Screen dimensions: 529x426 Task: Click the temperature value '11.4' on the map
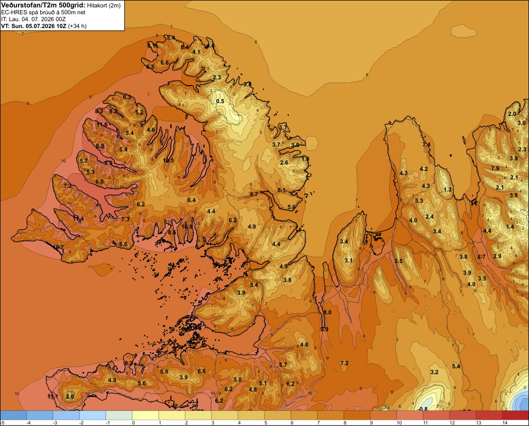(78, 219)
